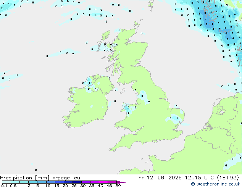The height and width of the screenshot is (187, 242).
Task: Click the '50' legend scale label
Action: [118, 185]
